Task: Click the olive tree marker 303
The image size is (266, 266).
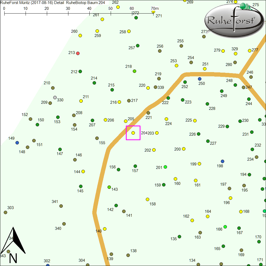Action: [5, 212]
